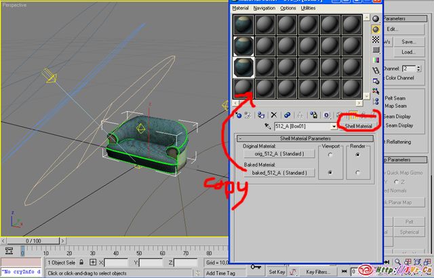Click Get Material icon
This screenshot has height=278, width=434.
click(x=239, y=115)
